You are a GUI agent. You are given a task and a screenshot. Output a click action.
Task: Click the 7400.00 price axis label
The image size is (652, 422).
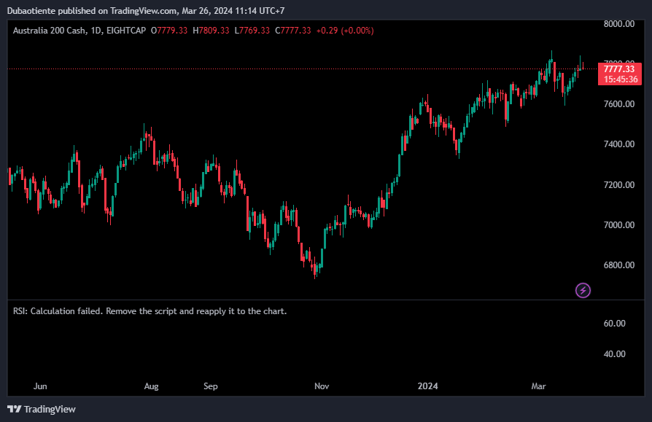pyautogui.click(x=619, y=144)
